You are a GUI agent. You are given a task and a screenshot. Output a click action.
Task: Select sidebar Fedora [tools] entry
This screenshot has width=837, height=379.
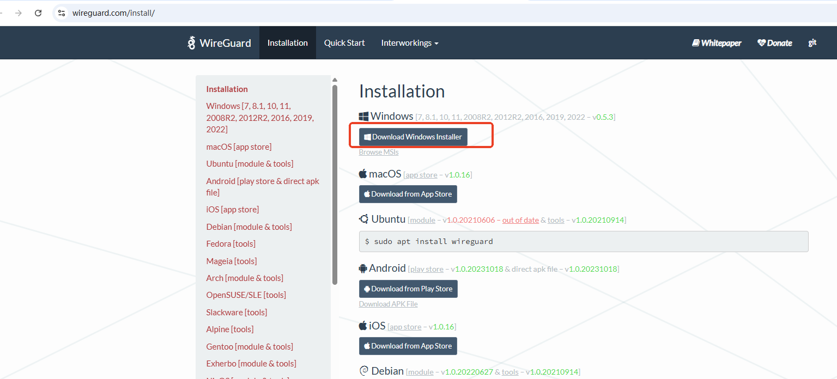(x=231, y=244)
